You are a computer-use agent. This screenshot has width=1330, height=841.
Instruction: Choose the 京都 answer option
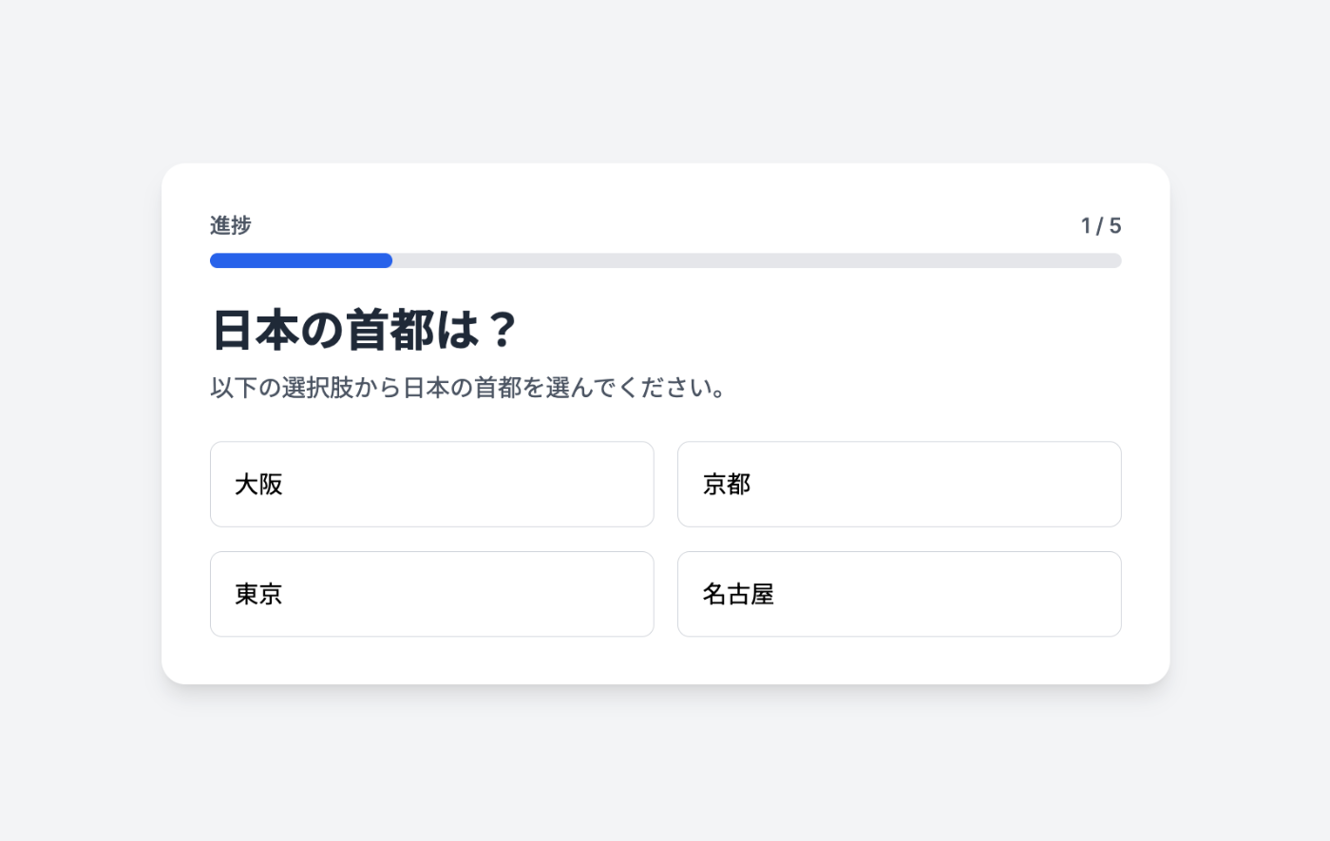pyautogui.click(x=899, y=484)
